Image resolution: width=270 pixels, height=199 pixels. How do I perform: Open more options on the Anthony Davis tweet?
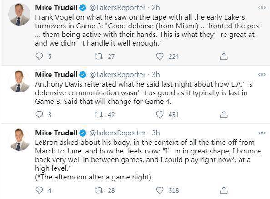[x=262, y=74]
